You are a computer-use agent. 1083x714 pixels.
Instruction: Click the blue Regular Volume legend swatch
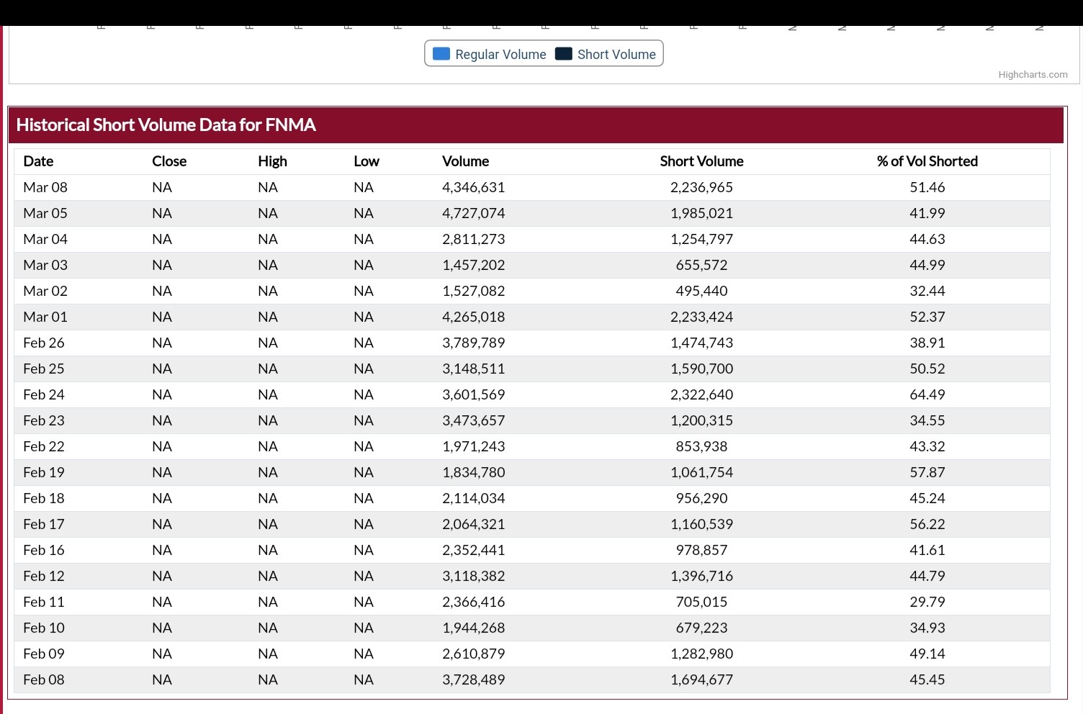click(x=441, y=54)
